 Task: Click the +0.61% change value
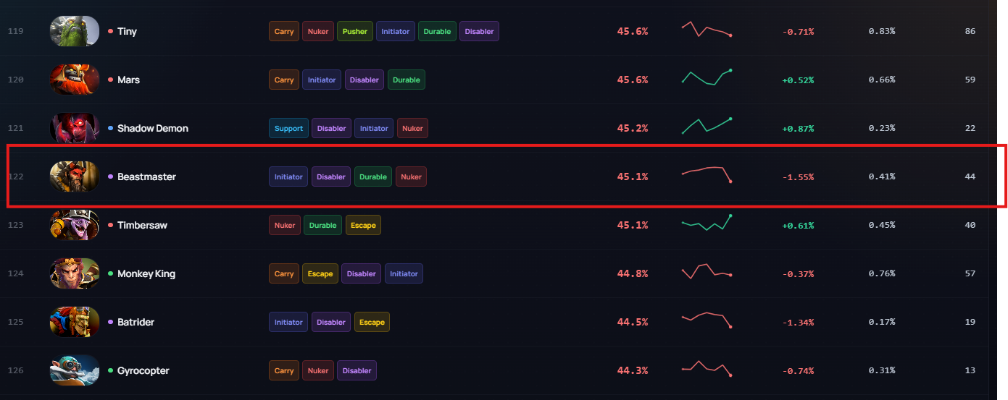coord(798,225)
